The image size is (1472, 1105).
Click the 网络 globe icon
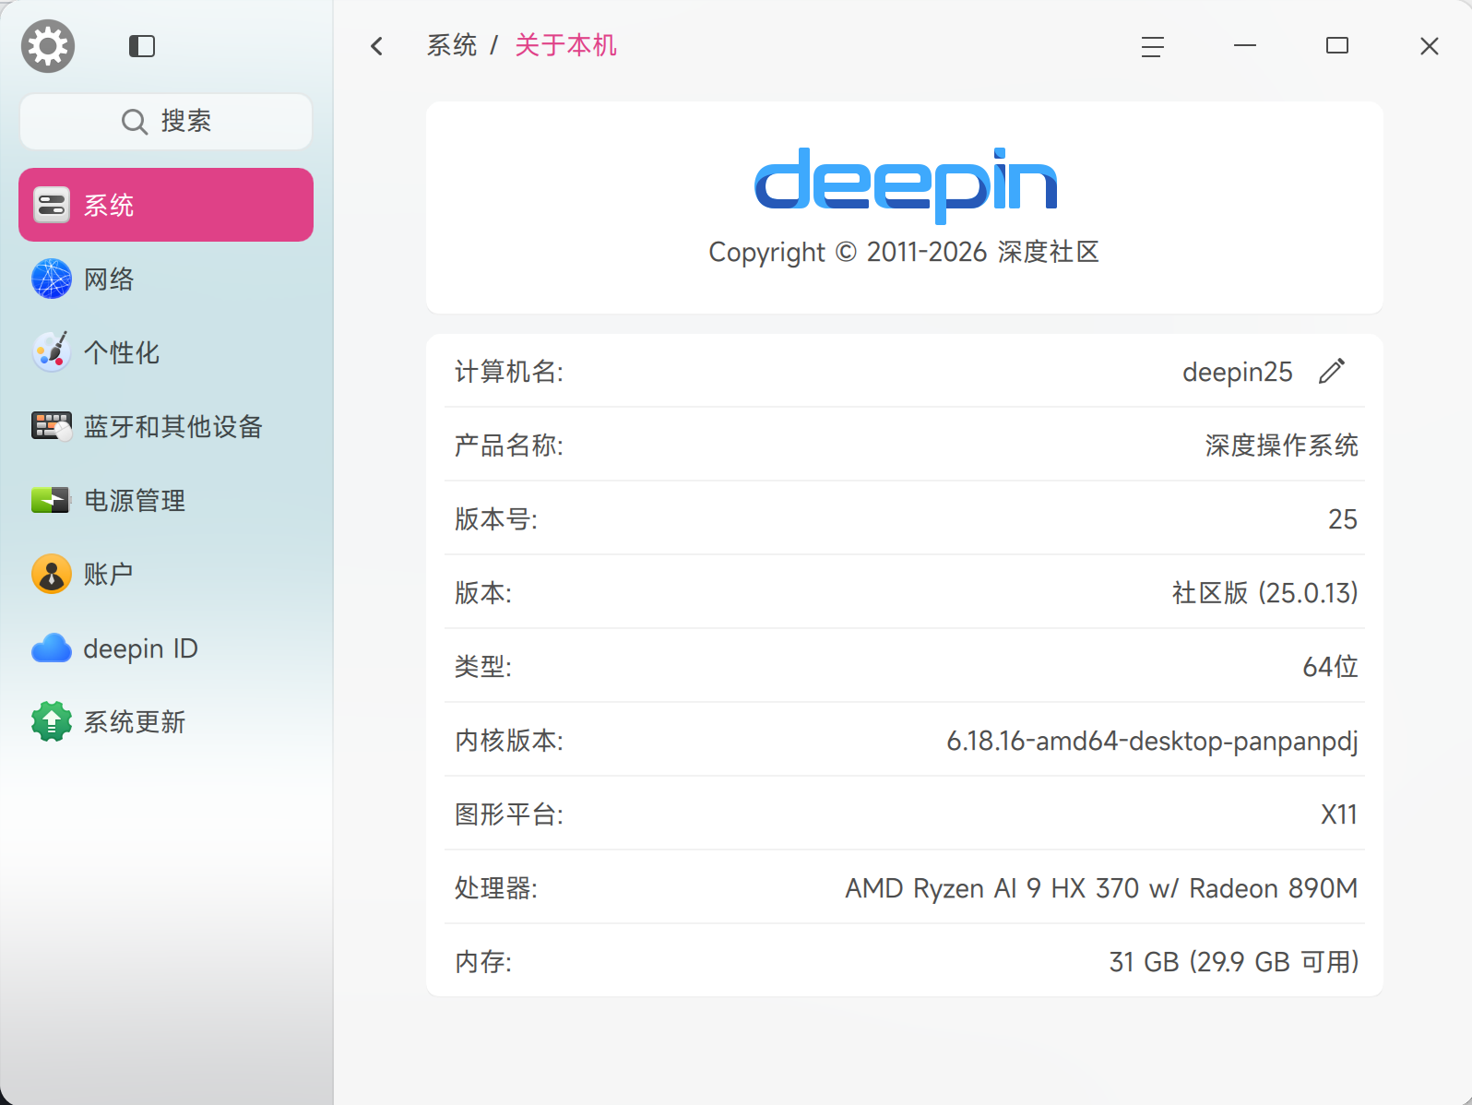[x=52, y=279]
